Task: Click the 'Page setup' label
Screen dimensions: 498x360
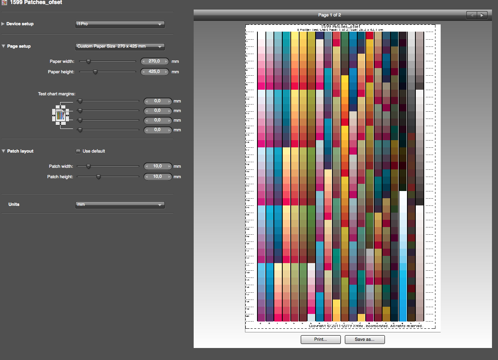Action: (x=19, y=46)
